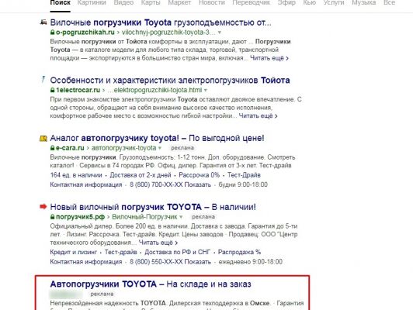Open the Доставка от 2-х дней sitelink
This screenshot has width=413, height=310.
[x=141, y=175]
